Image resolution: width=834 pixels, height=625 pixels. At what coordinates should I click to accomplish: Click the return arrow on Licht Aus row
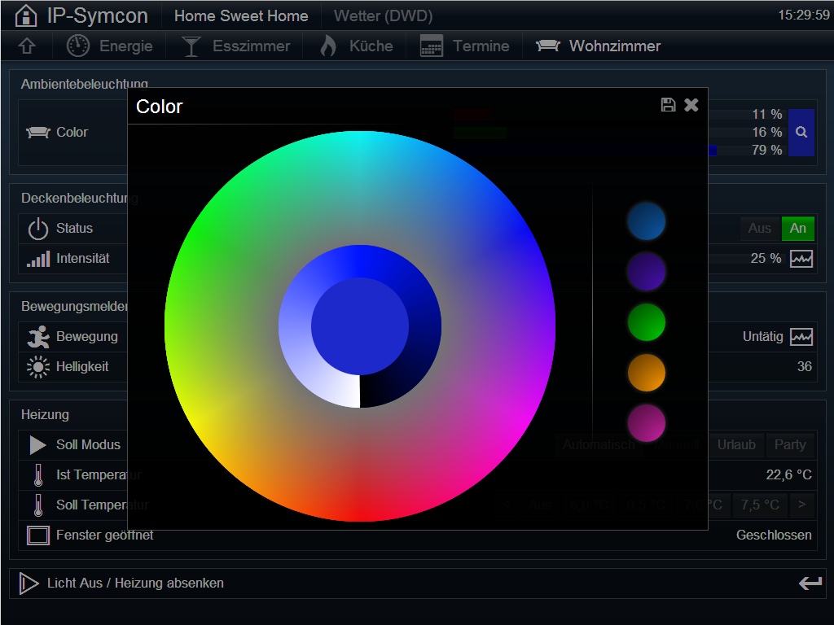tap(810, 583)
